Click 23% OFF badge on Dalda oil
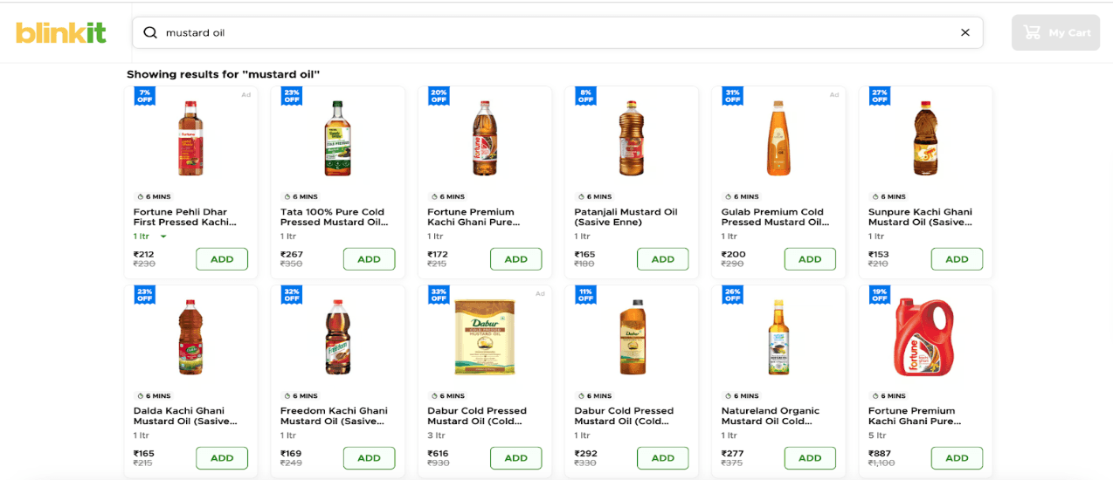 tap(144, 294)
